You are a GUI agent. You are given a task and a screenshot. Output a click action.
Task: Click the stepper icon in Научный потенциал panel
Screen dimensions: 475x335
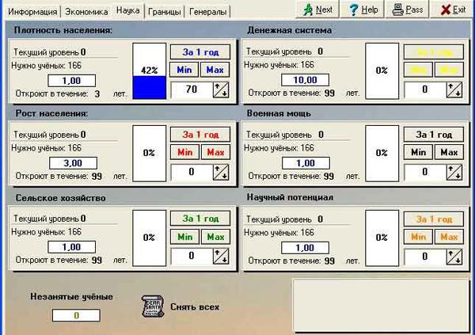pyautogui.click(x=454, y=256)
